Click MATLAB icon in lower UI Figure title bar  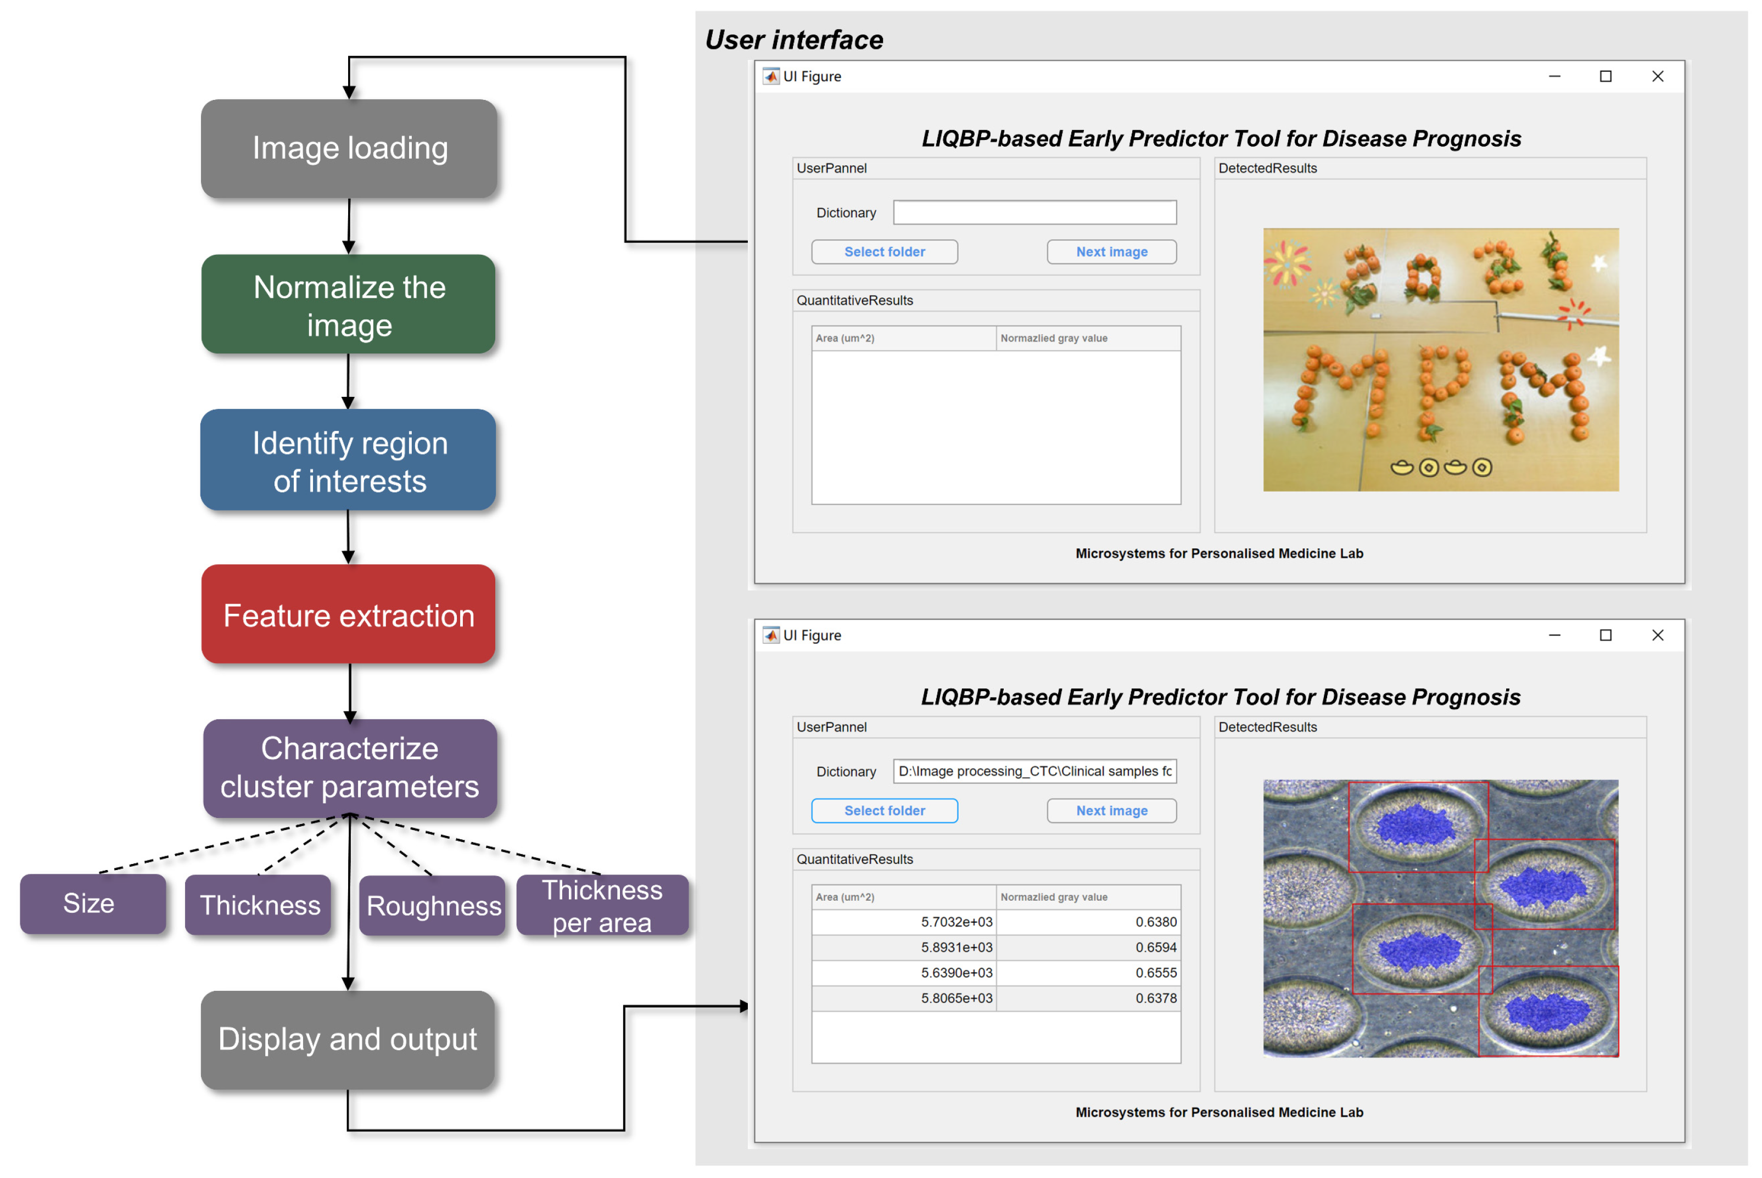click(x=770, y=636)
